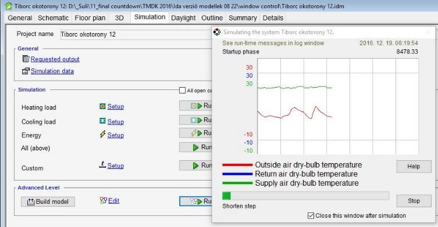Open Heating load Setup link
Screen dimensions: 438x227
(x=116, y=106)
